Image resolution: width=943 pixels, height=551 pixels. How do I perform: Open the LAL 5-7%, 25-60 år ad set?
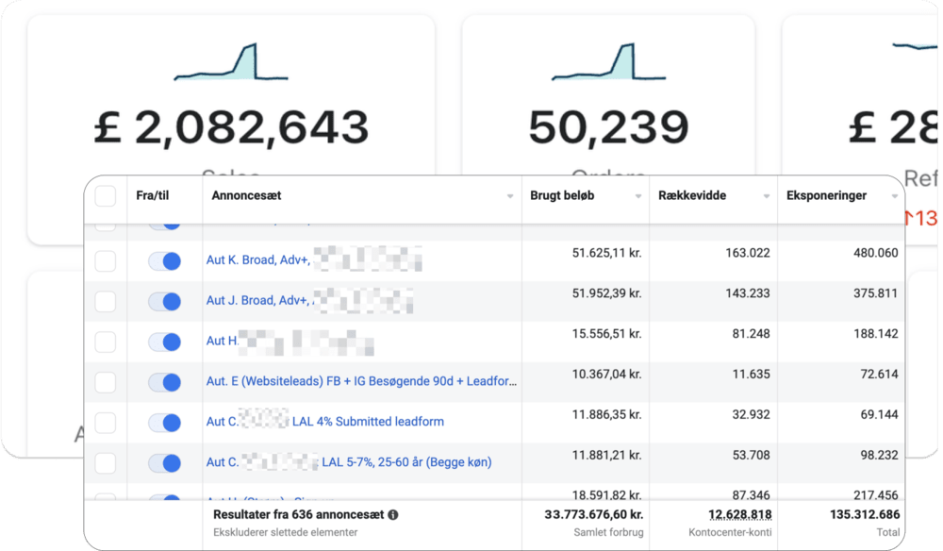point(406,462)
